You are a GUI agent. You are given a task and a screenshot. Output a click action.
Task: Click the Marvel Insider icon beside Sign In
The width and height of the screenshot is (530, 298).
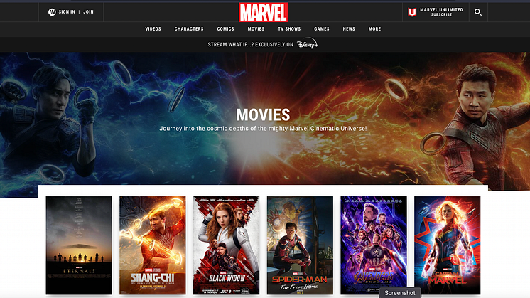53,12
